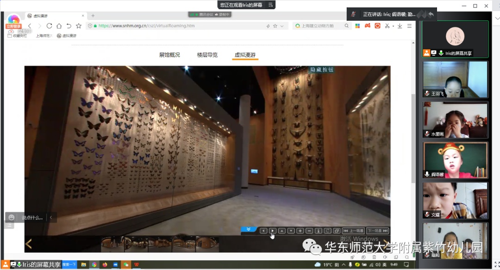Go to next scene 下一场景
The image size is (500, 270).
(x=377, y=231)
